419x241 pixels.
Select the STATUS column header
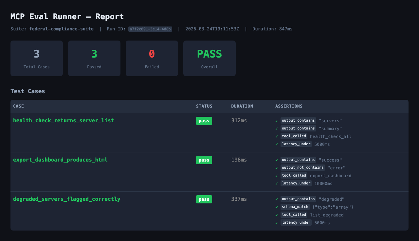[204, 106]
